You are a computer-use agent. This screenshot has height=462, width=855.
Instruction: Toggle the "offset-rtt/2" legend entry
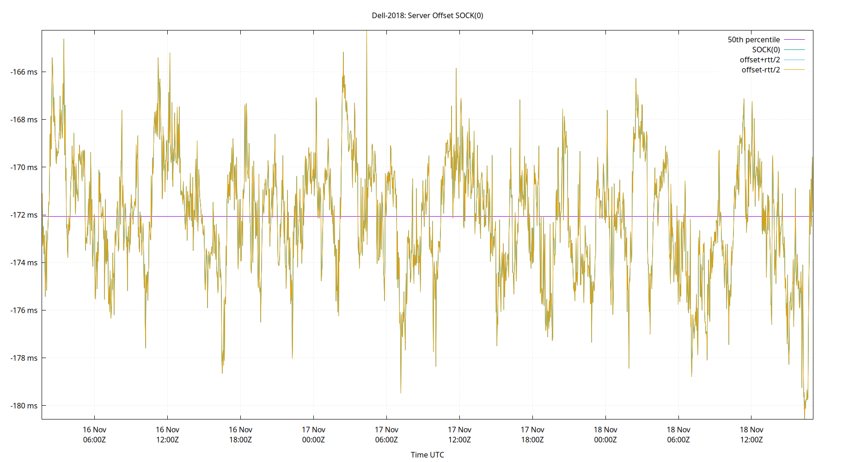[x=760, y=69]
